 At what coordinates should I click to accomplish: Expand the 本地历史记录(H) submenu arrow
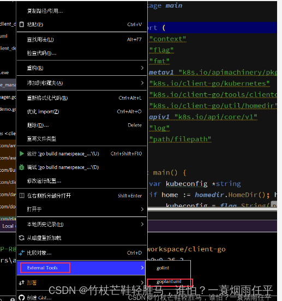coord(142,224)
